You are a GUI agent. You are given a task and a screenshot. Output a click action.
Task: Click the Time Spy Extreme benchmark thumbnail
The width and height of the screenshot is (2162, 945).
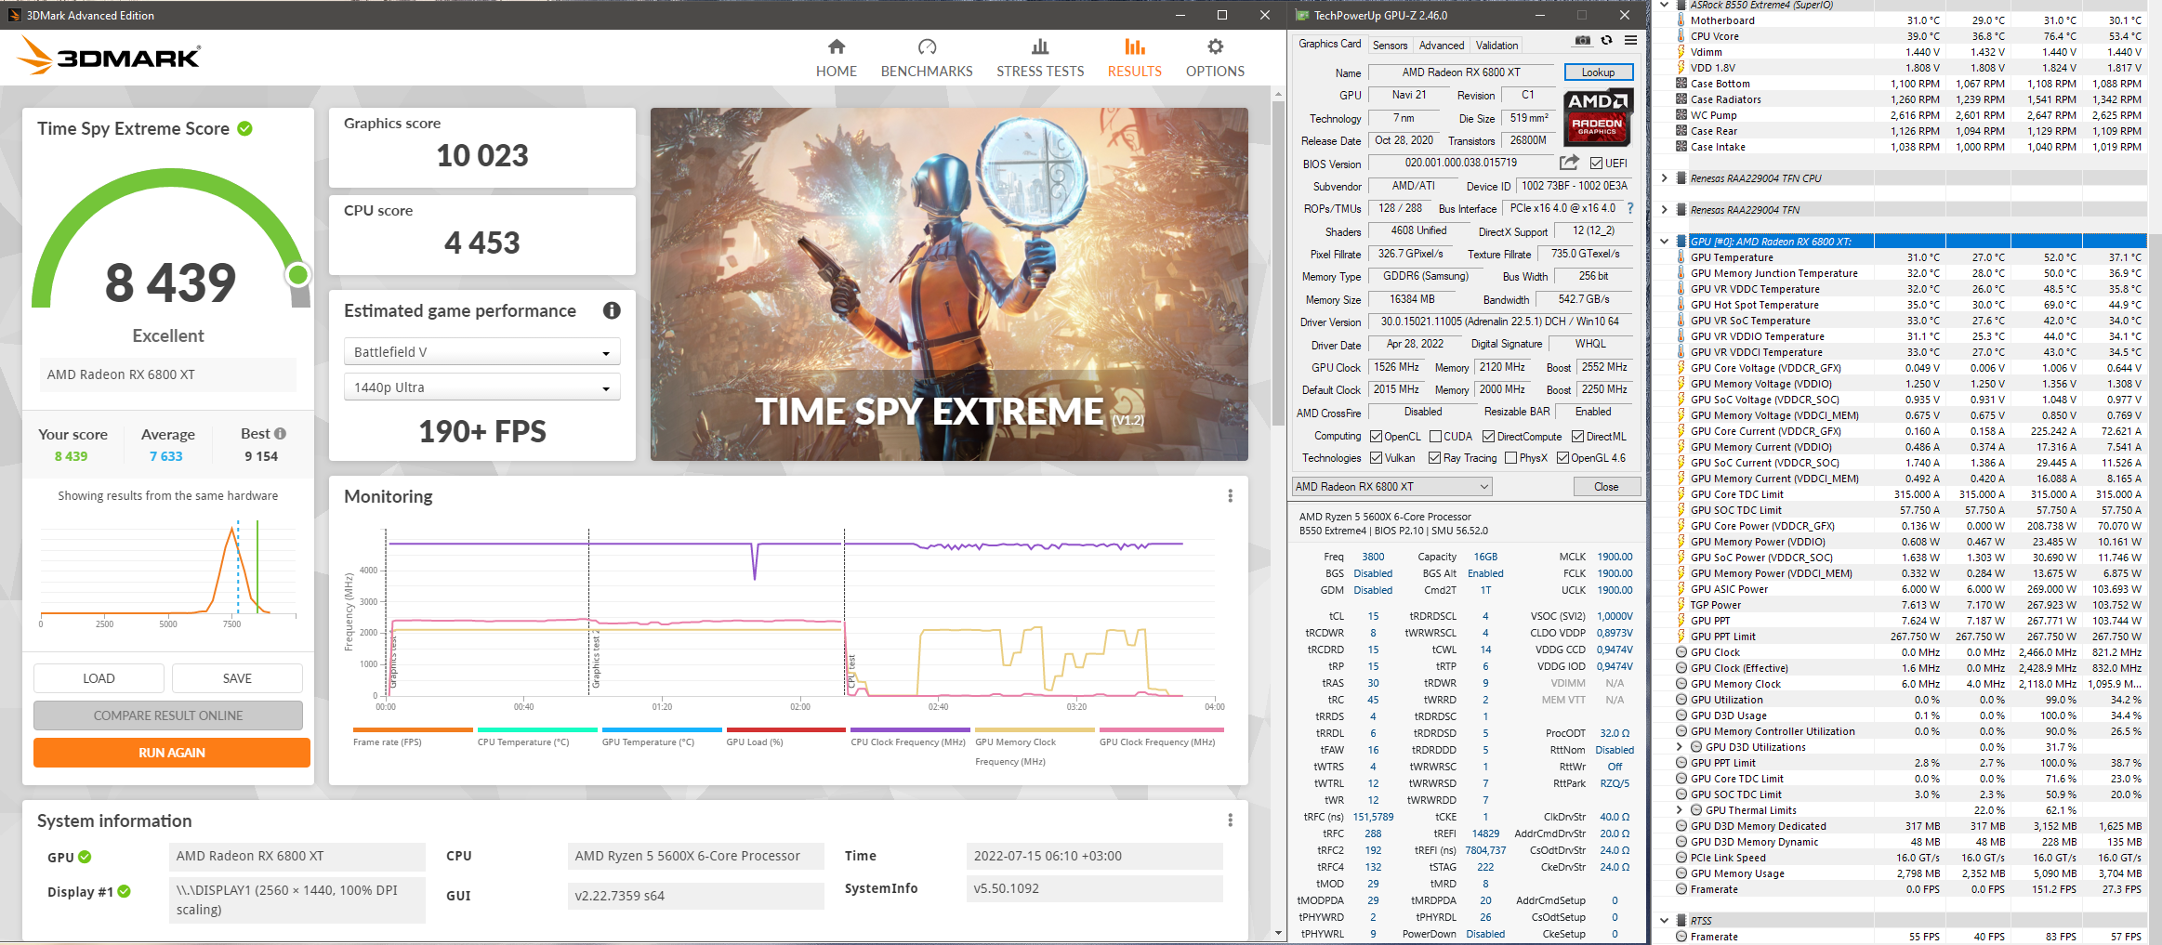pyautogui.click(x=949, y=284)
